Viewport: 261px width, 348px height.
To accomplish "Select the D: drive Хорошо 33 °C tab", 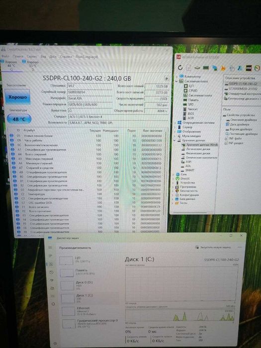I will point(31,66).
